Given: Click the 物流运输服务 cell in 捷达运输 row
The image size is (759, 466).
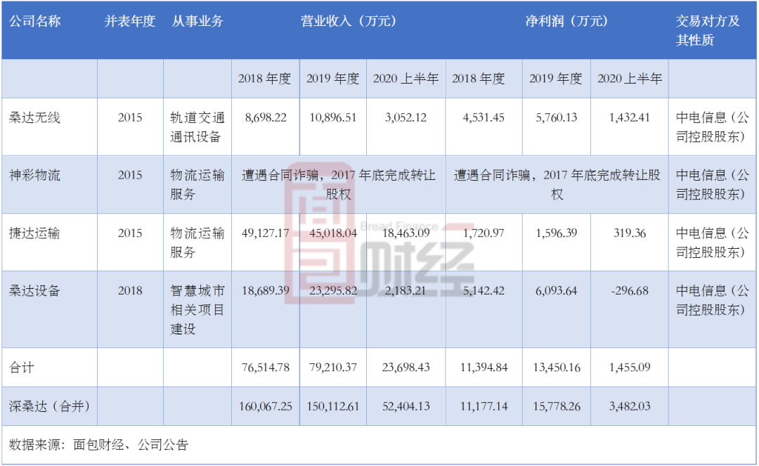Looking at the screenshot, I should click(x=197, y=242).
